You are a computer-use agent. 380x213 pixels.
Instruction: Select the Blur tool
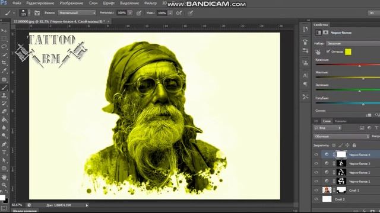(4, 128)
